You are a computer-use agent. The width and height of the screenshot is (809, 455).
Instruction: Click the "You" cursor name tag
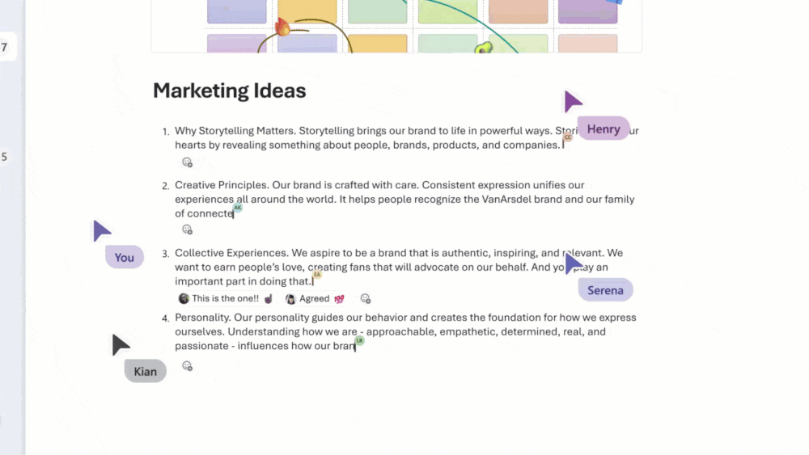125,258
